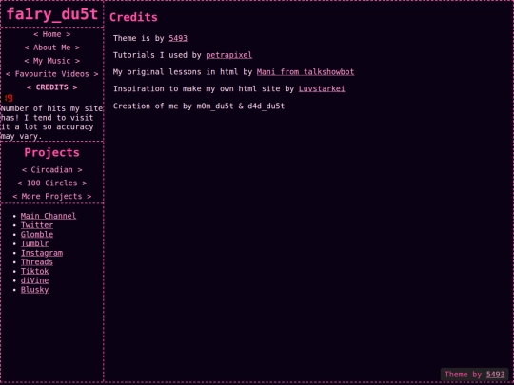The height and width of the screenshot is (385, 514).
Task: Follow the petrapixel tutorials link
Action: pyautogui.click(x=228, y=55)
